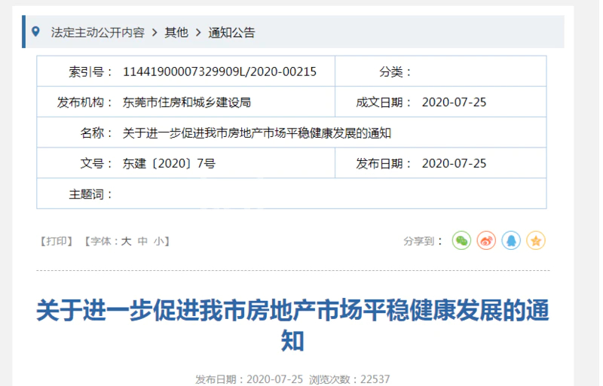Share to Qzone via star icon

tap(536, 241)
